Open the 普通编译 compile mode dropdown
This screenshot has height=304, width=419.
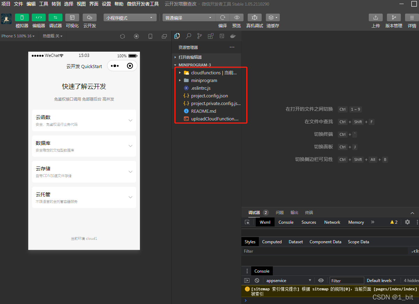coord(189,18)
